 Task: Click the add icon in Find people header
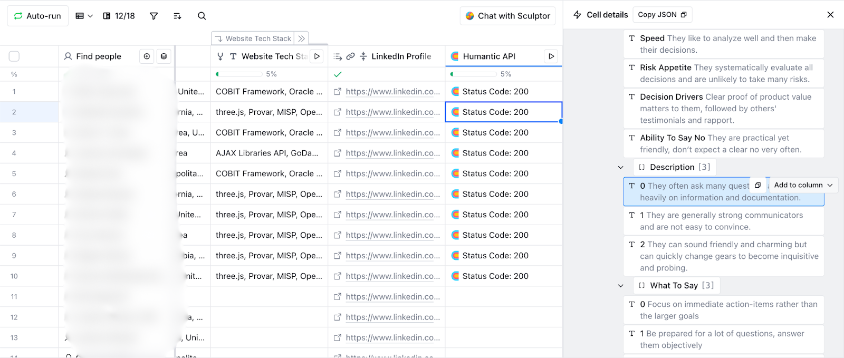point(147,56)
